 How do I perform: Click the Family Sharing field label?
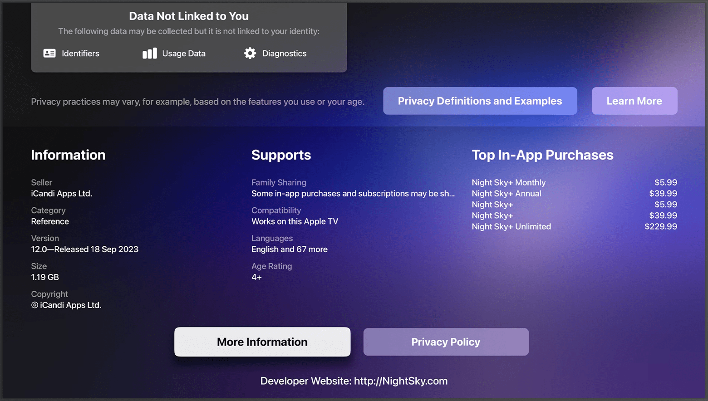(x=279, y=182)
